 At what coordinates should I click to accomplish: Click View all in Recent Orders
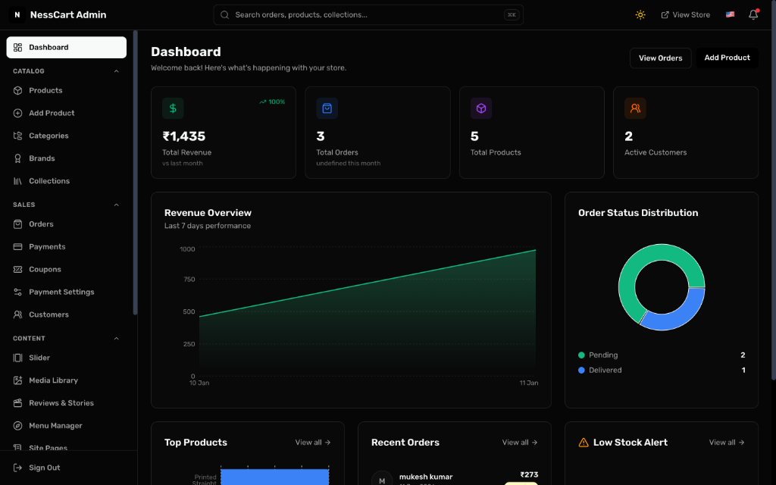pyautogui.click(x=519, y=443)
